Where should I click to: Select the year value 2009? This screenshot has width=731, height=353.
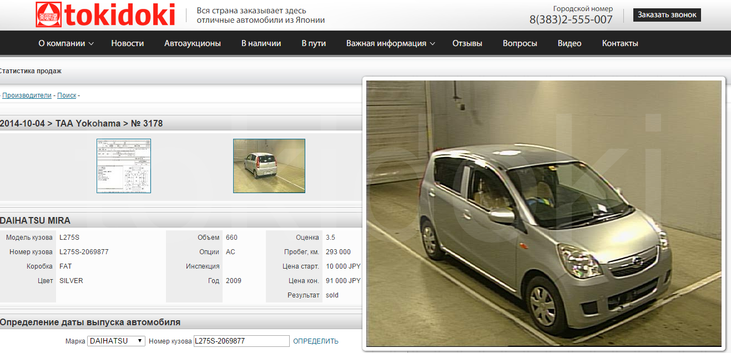(x=234, y=281)
